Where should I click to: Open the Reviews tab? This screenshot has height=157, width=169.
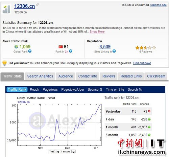point(109,76)
